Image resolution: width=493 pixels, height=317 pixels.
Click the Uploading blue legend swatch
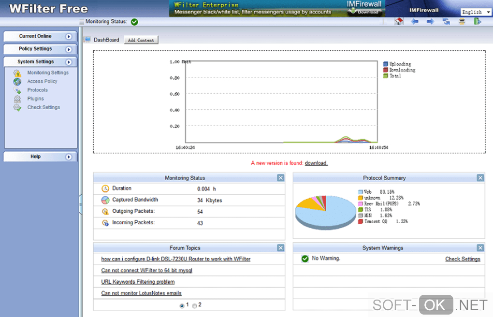(x=386, y=64)
